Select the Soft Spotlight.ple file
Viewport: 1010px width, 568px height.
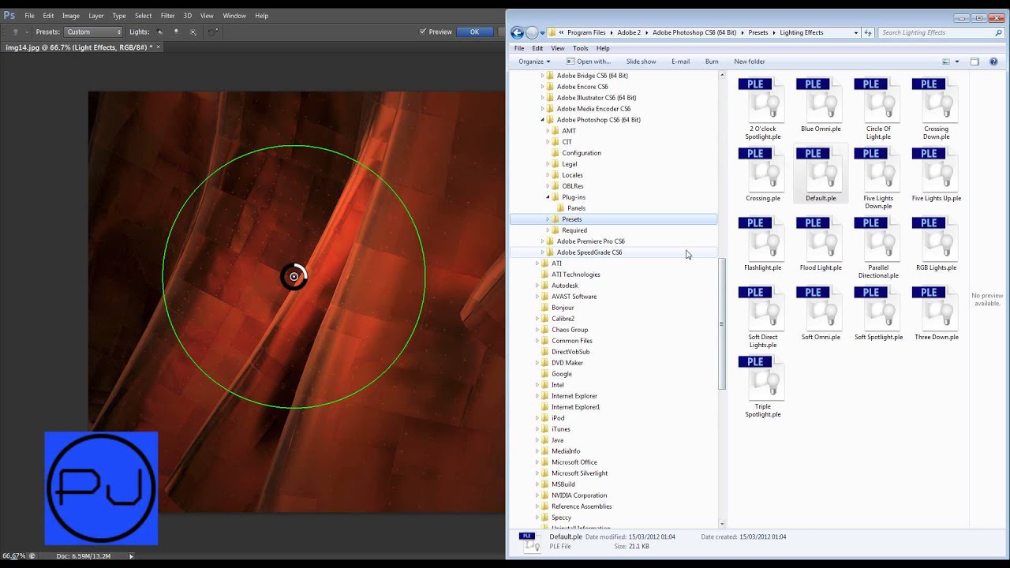tap(878, 313)
